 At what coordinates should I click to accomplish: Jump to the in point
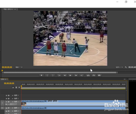[59, 75]
